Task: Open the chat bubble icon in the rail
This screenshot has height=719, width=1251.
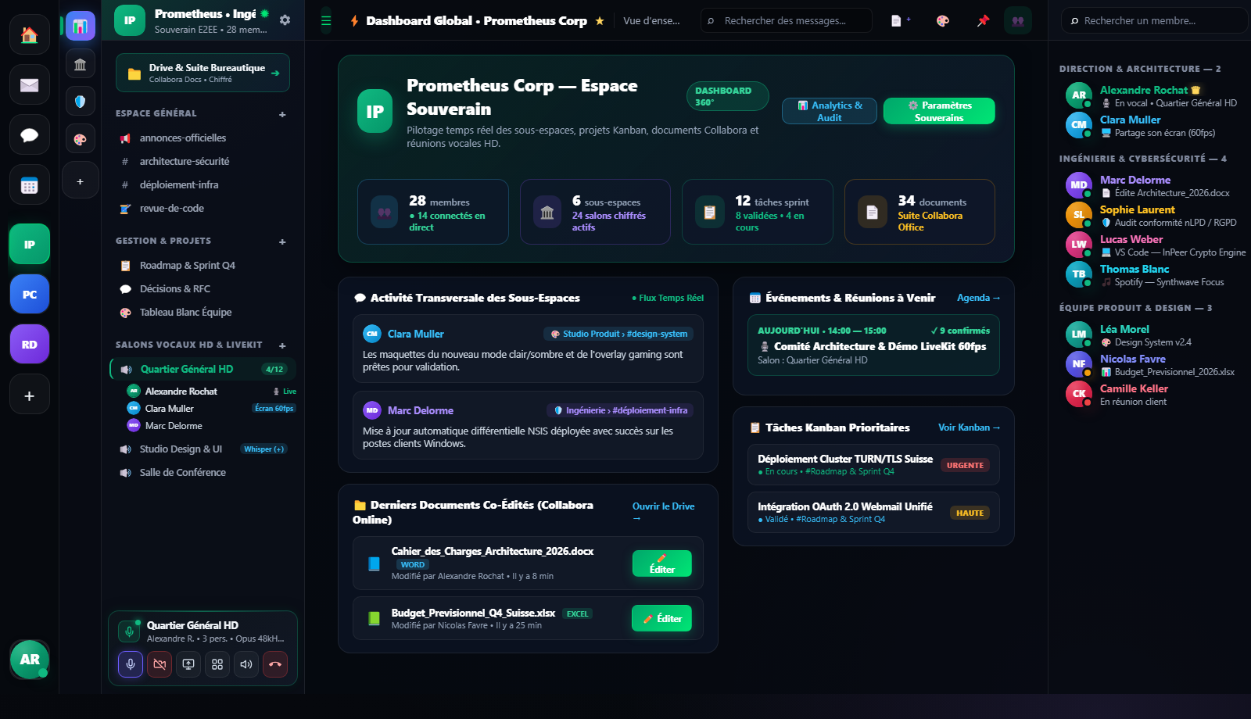Action: (30, 135)
